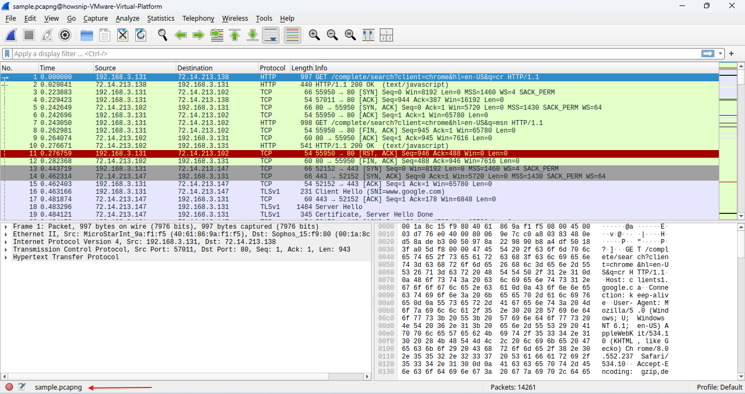Expand Internet Protocol Version 4 row

pyautogui.click(x=5, y=242)
